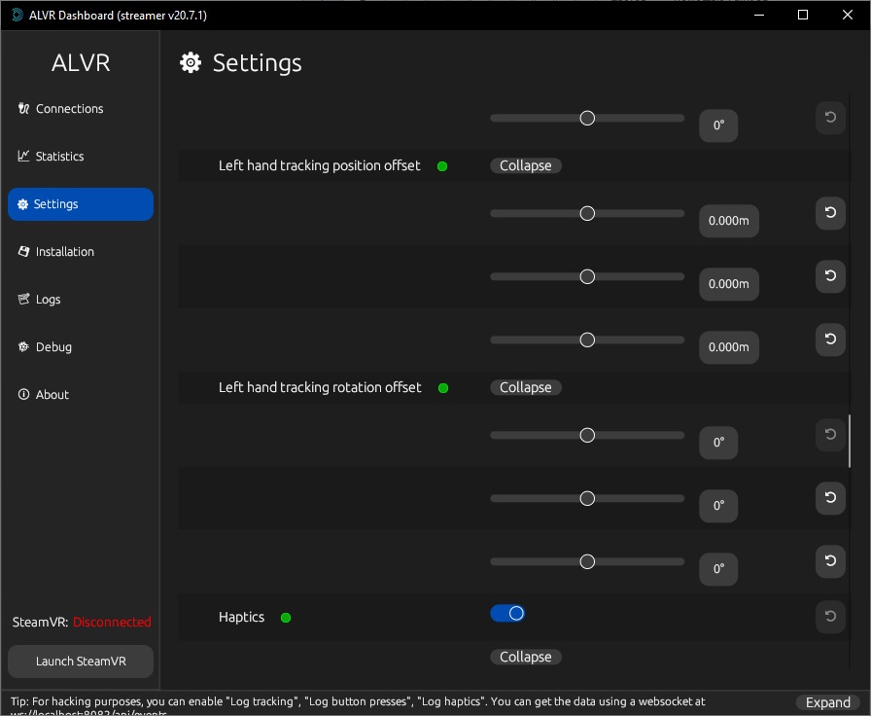Viewport: 871px width, 716px height.
Task: Turn off the Haptics toggle switch
Action: (x=507, y=613)
